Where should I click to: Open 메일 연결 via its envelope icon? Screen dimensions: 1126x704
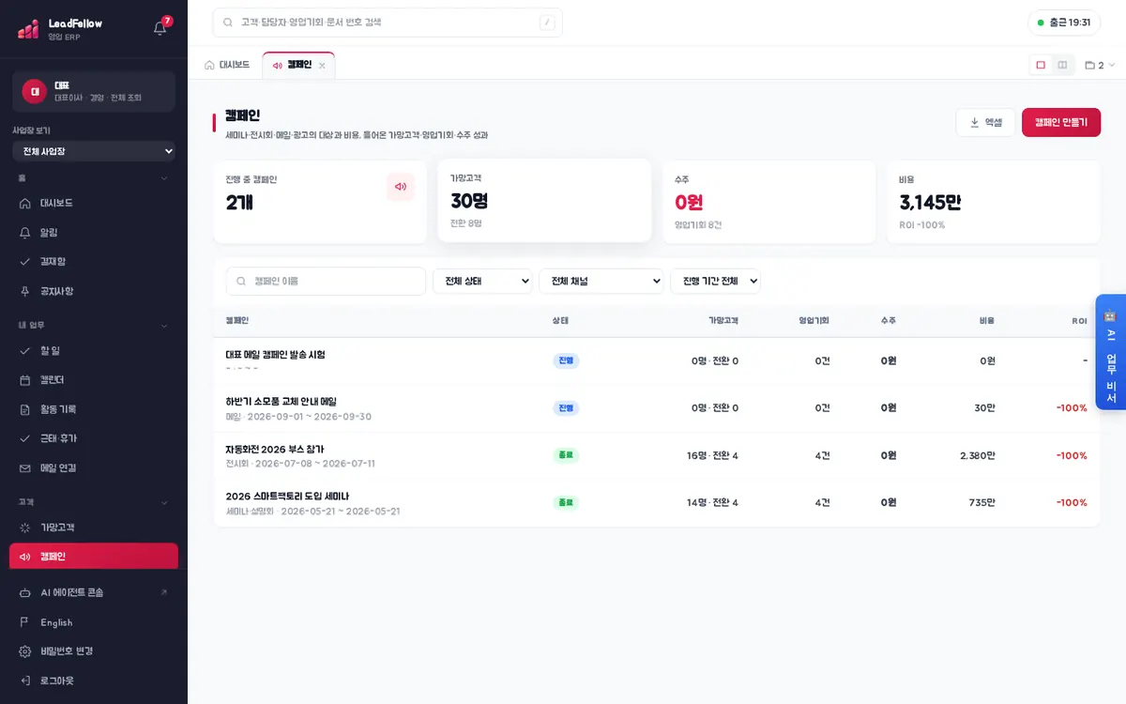[x=25, y=467]
